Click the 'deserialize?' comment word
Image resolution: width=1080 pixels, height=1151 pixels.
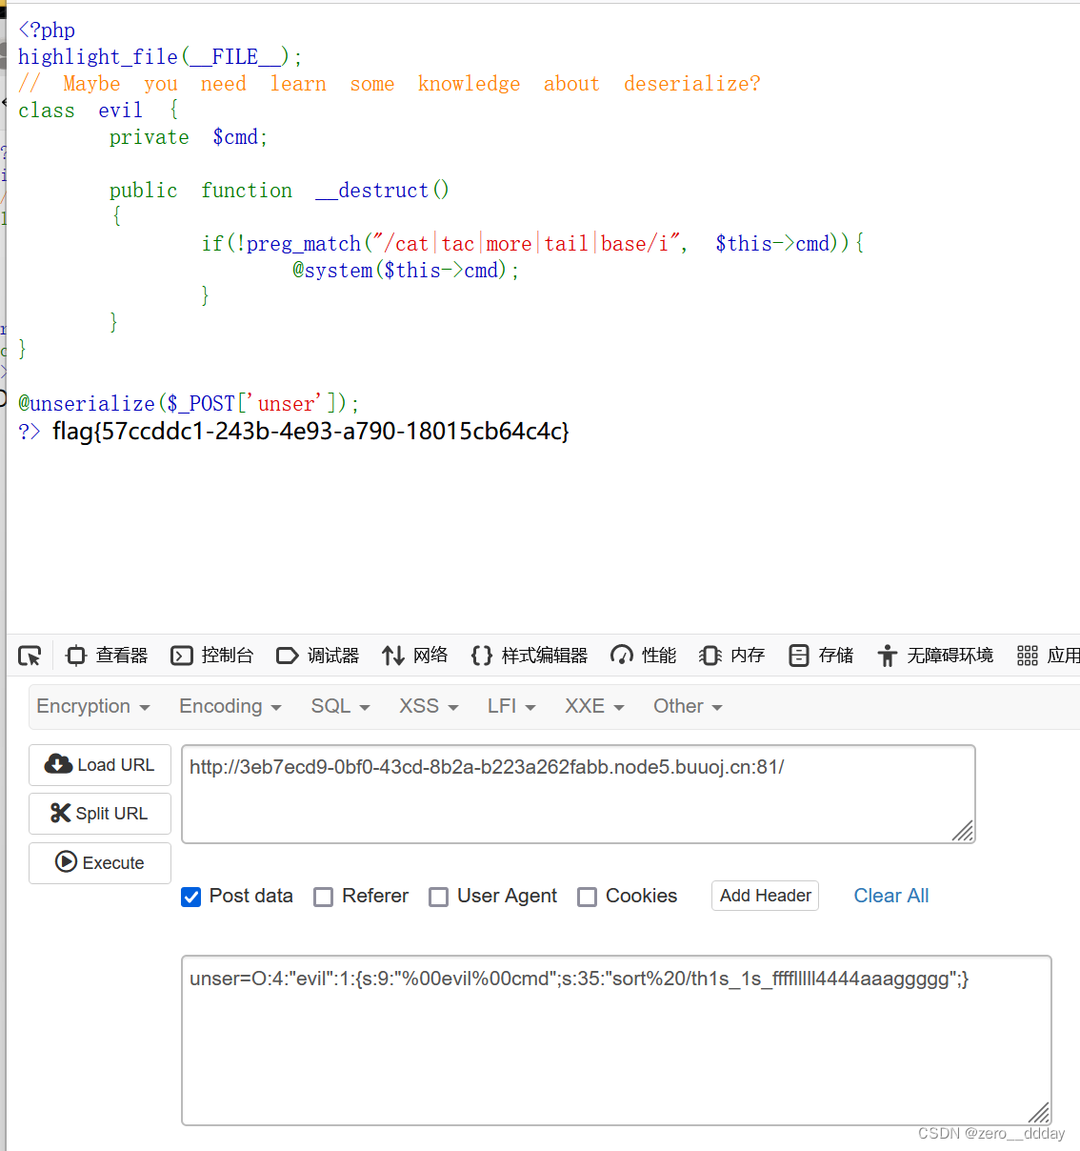[692, 84]
